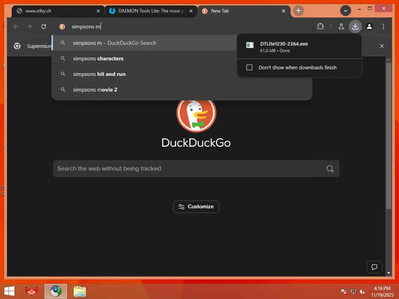
Task: Open the Extensions puzzle icon
Action: coord(320,26)
